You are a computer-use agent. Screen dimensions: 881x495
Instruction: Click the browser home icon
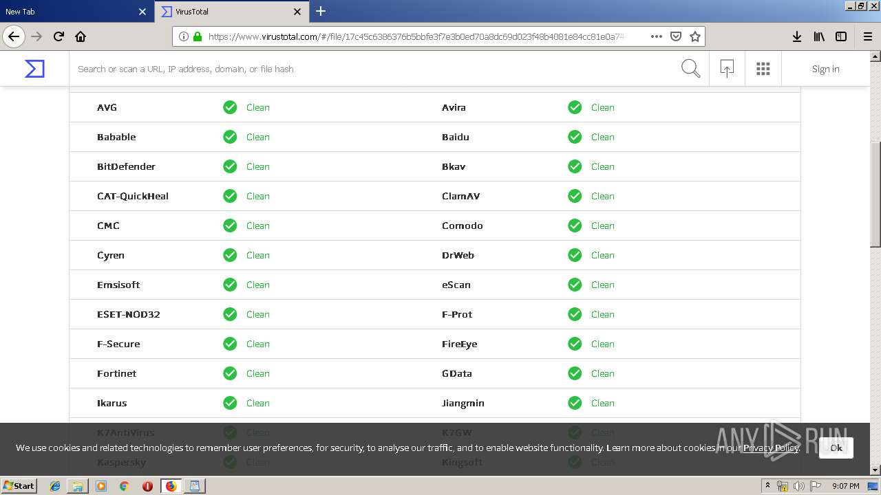(x=81, y=36)
